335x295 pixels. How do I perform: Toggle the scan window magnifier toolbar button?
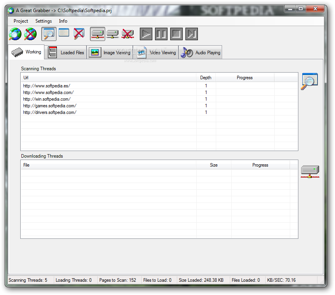pos(49,34)
